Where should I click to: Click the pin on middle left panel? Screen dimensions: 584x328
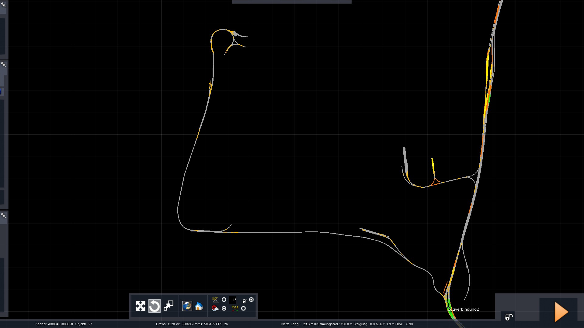pos(3,64)
